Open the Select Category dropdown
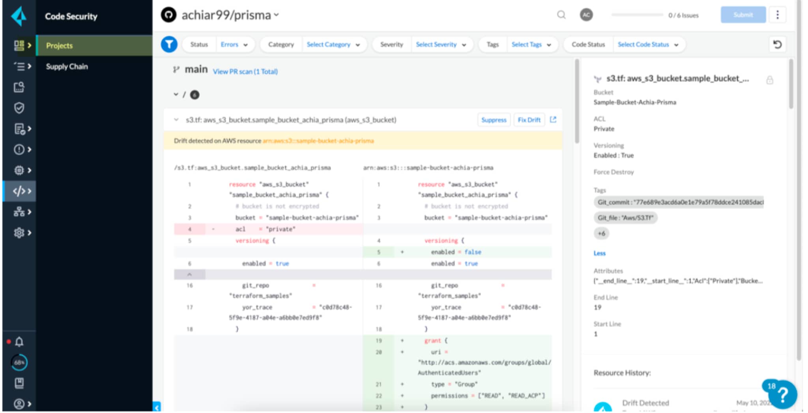The height and width of the screenshot is (413, 808). (333, 45)
